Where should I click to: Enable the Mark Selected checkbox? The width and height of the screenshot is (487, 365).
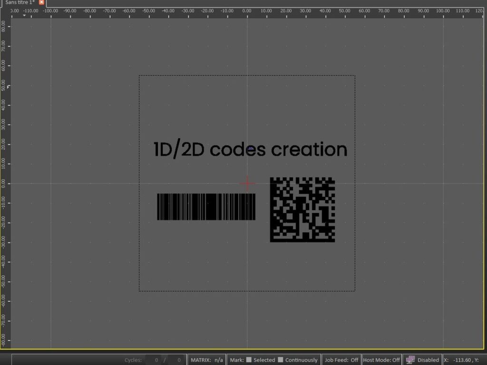[249, 360]
